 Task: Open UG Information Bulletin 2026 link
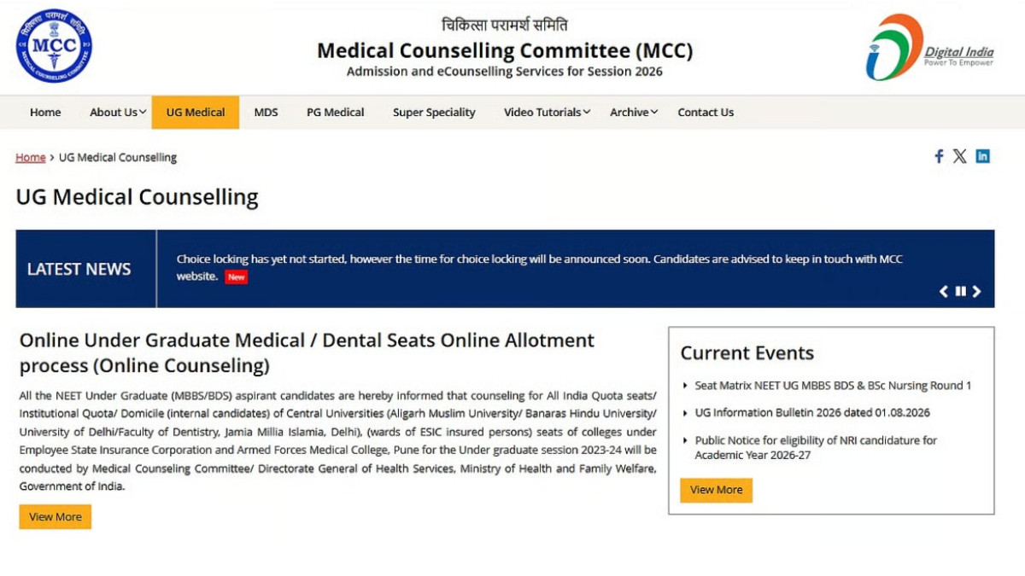coord(812,413)
